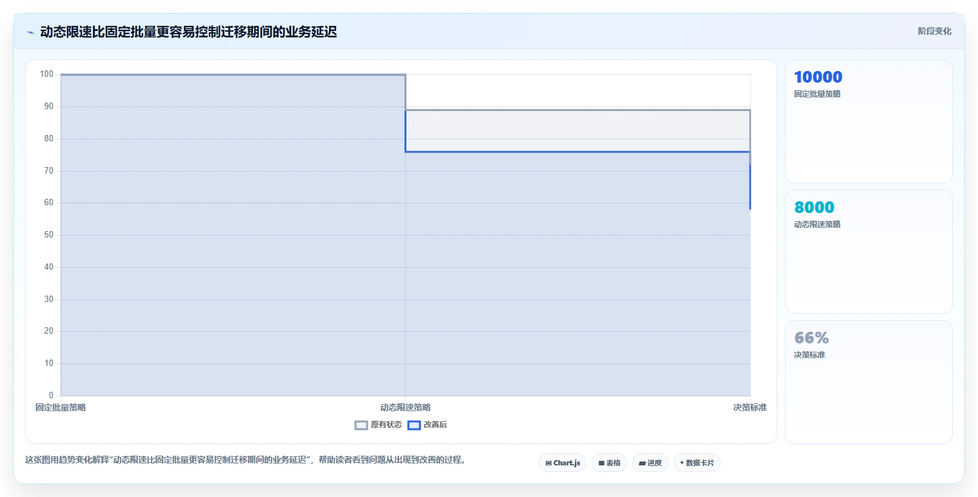Click the y-axis tick 90
This screenshot has height=497, width=978.
click(48, 107)
